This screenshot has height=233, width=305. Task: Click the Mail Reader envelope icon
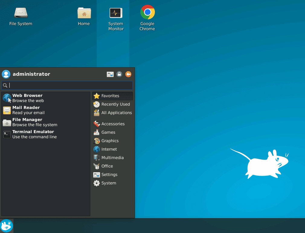click(x=7, y=110)
